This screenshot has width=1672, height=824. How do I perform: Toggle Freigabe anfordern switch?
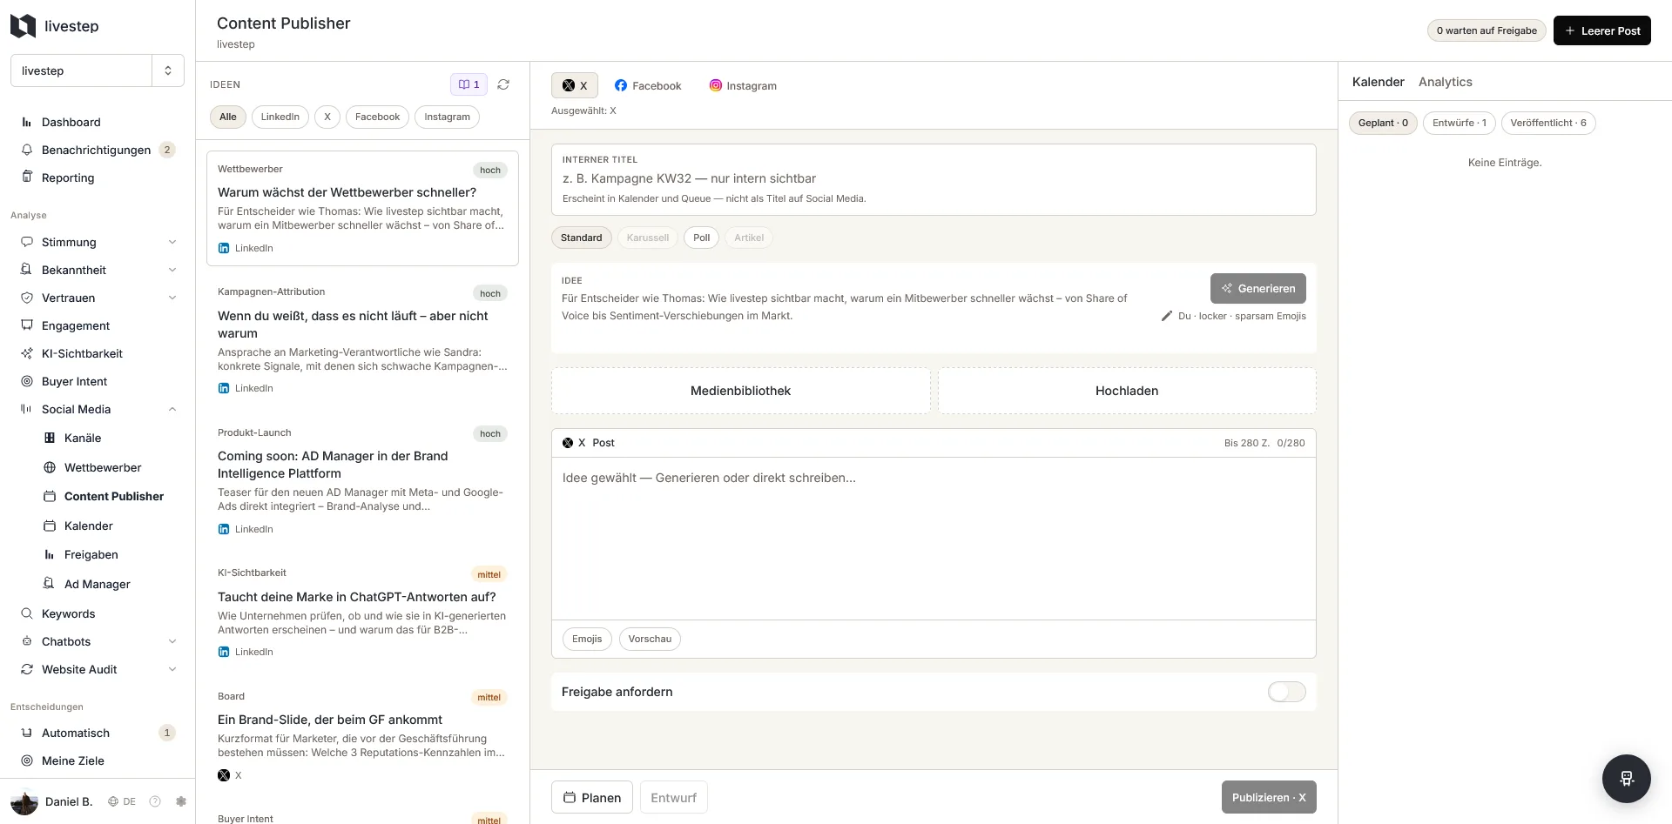tap(1286, 692)
